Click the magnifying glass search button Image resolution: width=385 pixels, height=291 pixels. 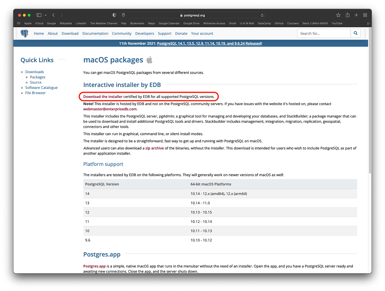click(x=356, y=33)
